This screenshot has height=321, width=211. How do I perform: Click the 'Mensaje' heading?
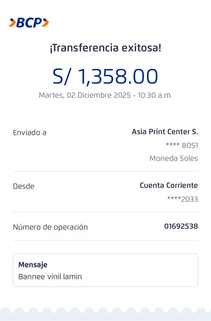(x=33, y=265)
